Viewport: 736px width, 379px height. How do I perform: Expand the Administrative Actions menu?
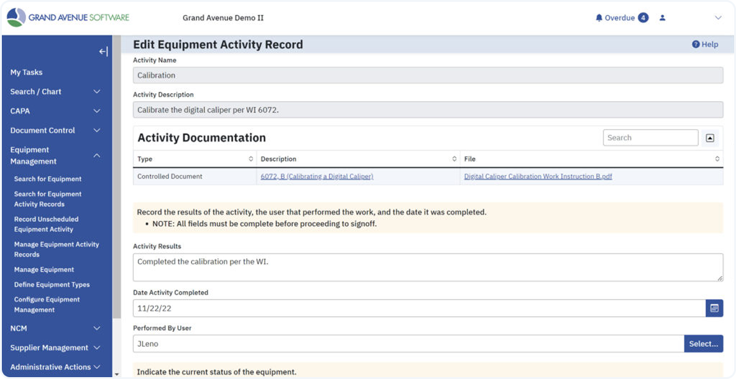click(55, 367)
